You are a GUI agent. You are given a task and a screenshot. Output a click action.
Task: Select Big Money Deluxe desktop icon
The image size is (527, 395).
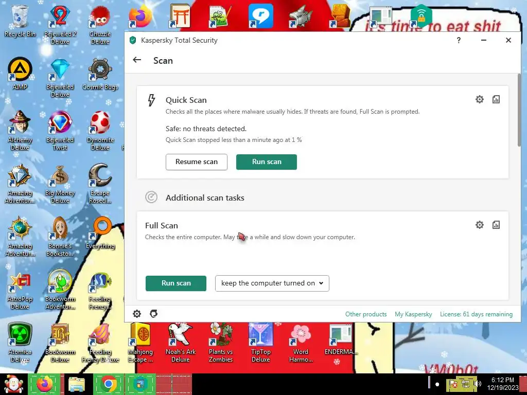[60, 184]
